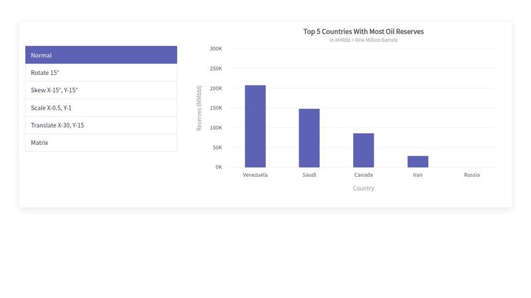
Task: Click the Saudi bar in chart
Action: coord(309,138)
